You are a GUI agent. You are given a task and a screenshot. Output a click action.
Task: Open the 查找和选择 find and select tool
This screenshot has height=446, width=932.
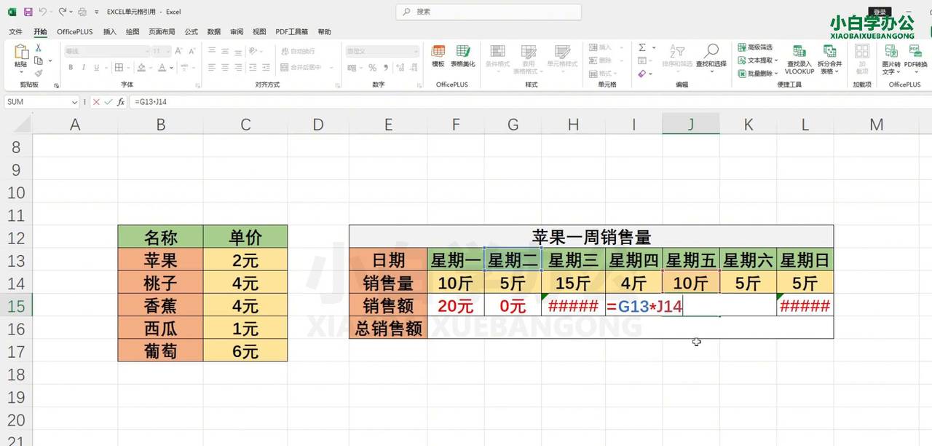click(x=711, y=58)
